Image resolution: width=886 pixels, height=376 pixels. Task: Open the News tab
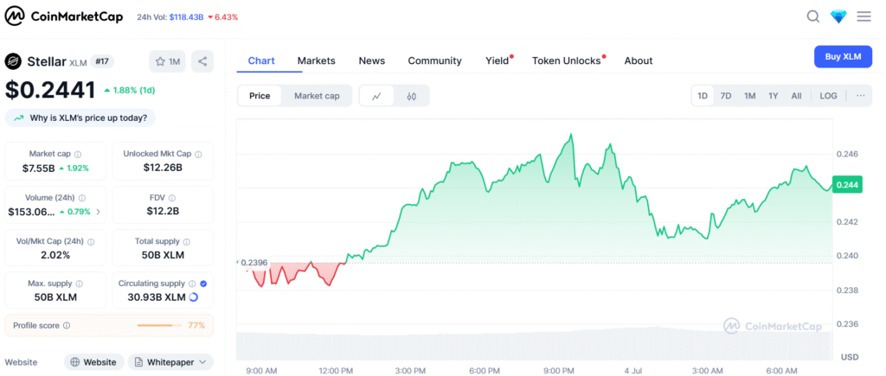pos(372,61)
